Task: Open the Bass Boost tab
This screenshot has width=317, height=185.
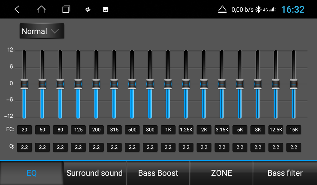Action: [158, 173]
